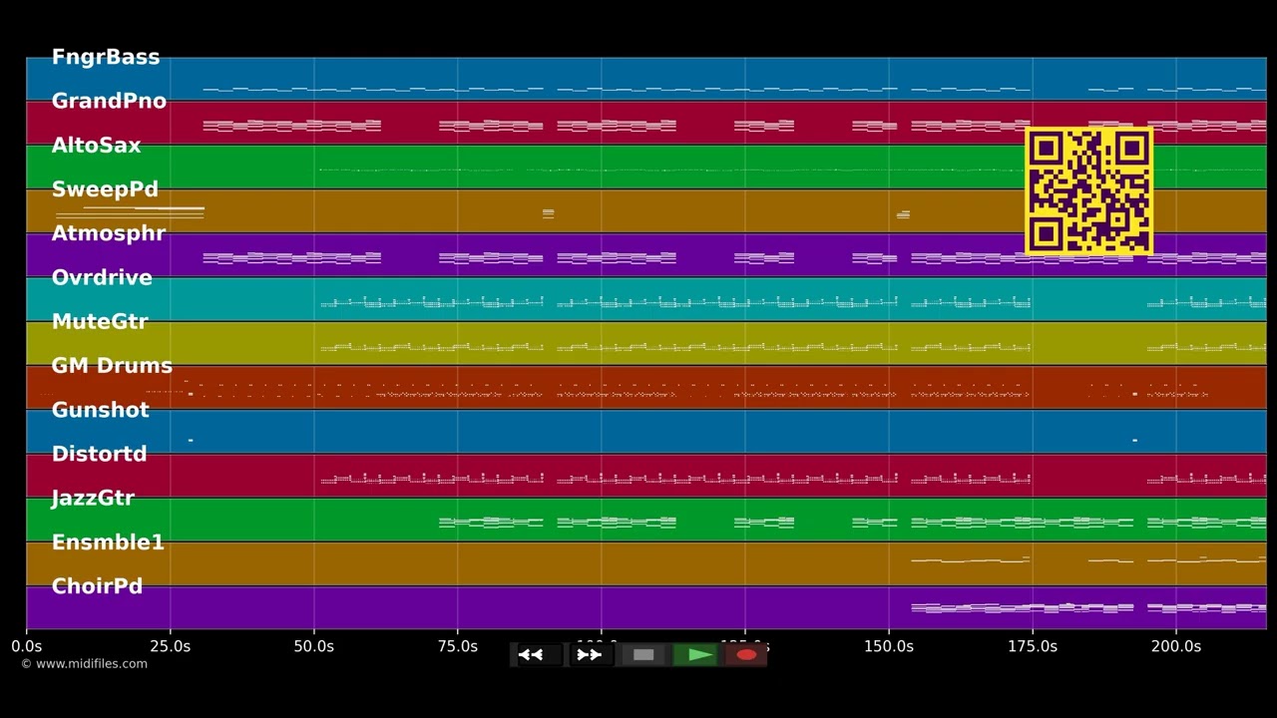Select the Atmosphr track label
The height and width of the screenshot is (718, 1277).
(x=109, y=233)
